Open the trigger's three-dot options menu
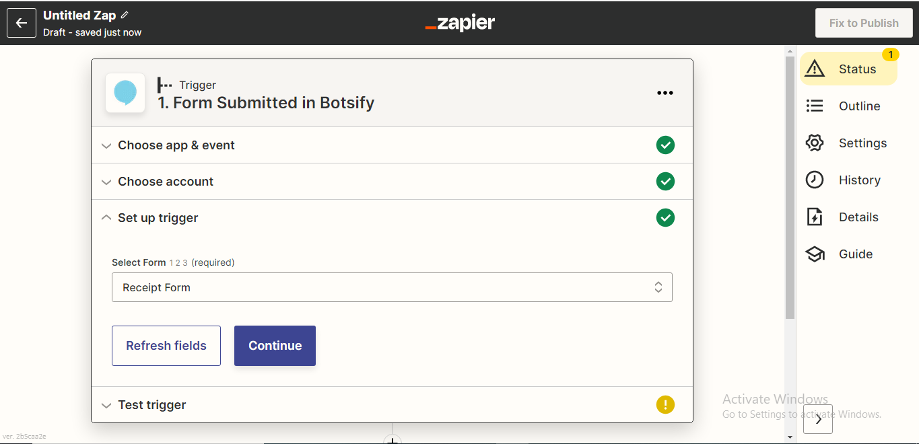 point(665,93)
